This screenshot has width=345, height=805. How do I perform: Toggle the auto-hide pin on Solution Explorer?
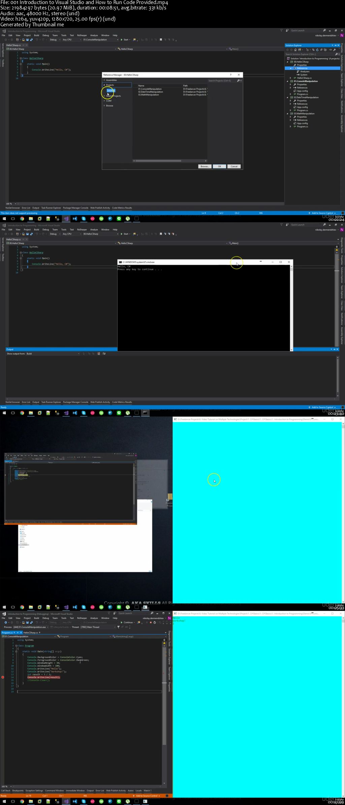(x=335, y=45)
